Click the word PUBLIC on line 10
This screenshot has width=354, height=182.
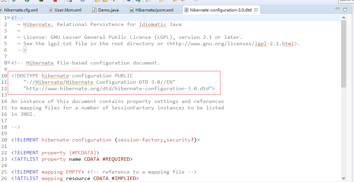(124, 76)
